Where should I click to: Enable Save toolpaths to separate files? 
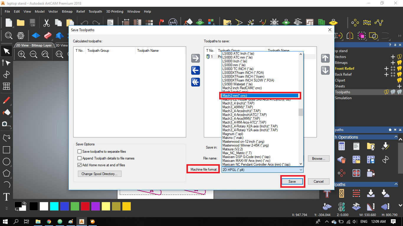click(x=79, y=152)
